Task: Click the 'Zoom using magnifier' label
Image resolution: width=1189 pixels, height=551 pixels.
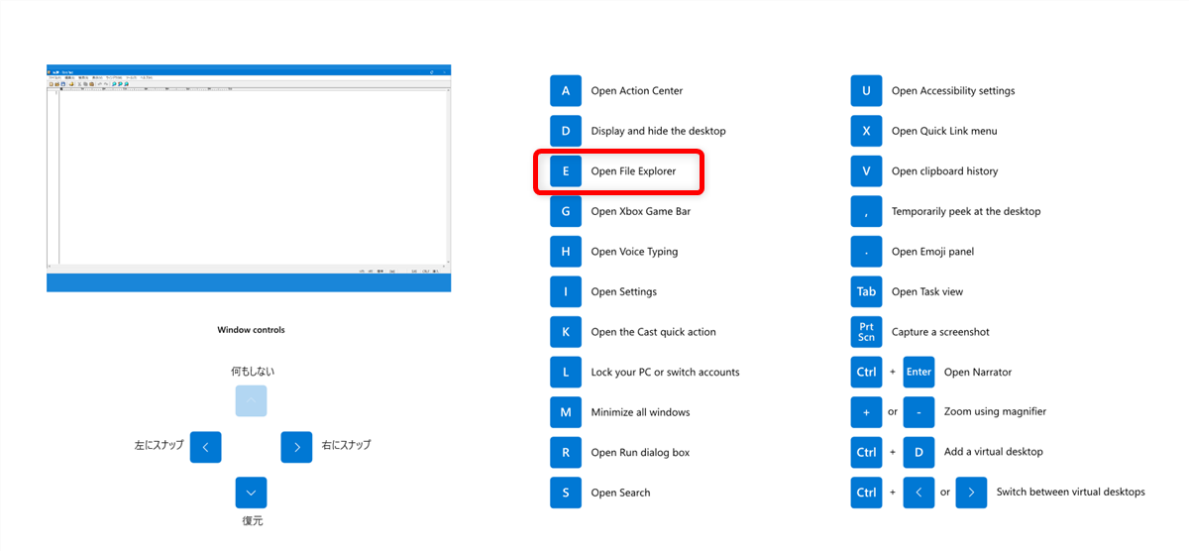Action: pos(995,411)
